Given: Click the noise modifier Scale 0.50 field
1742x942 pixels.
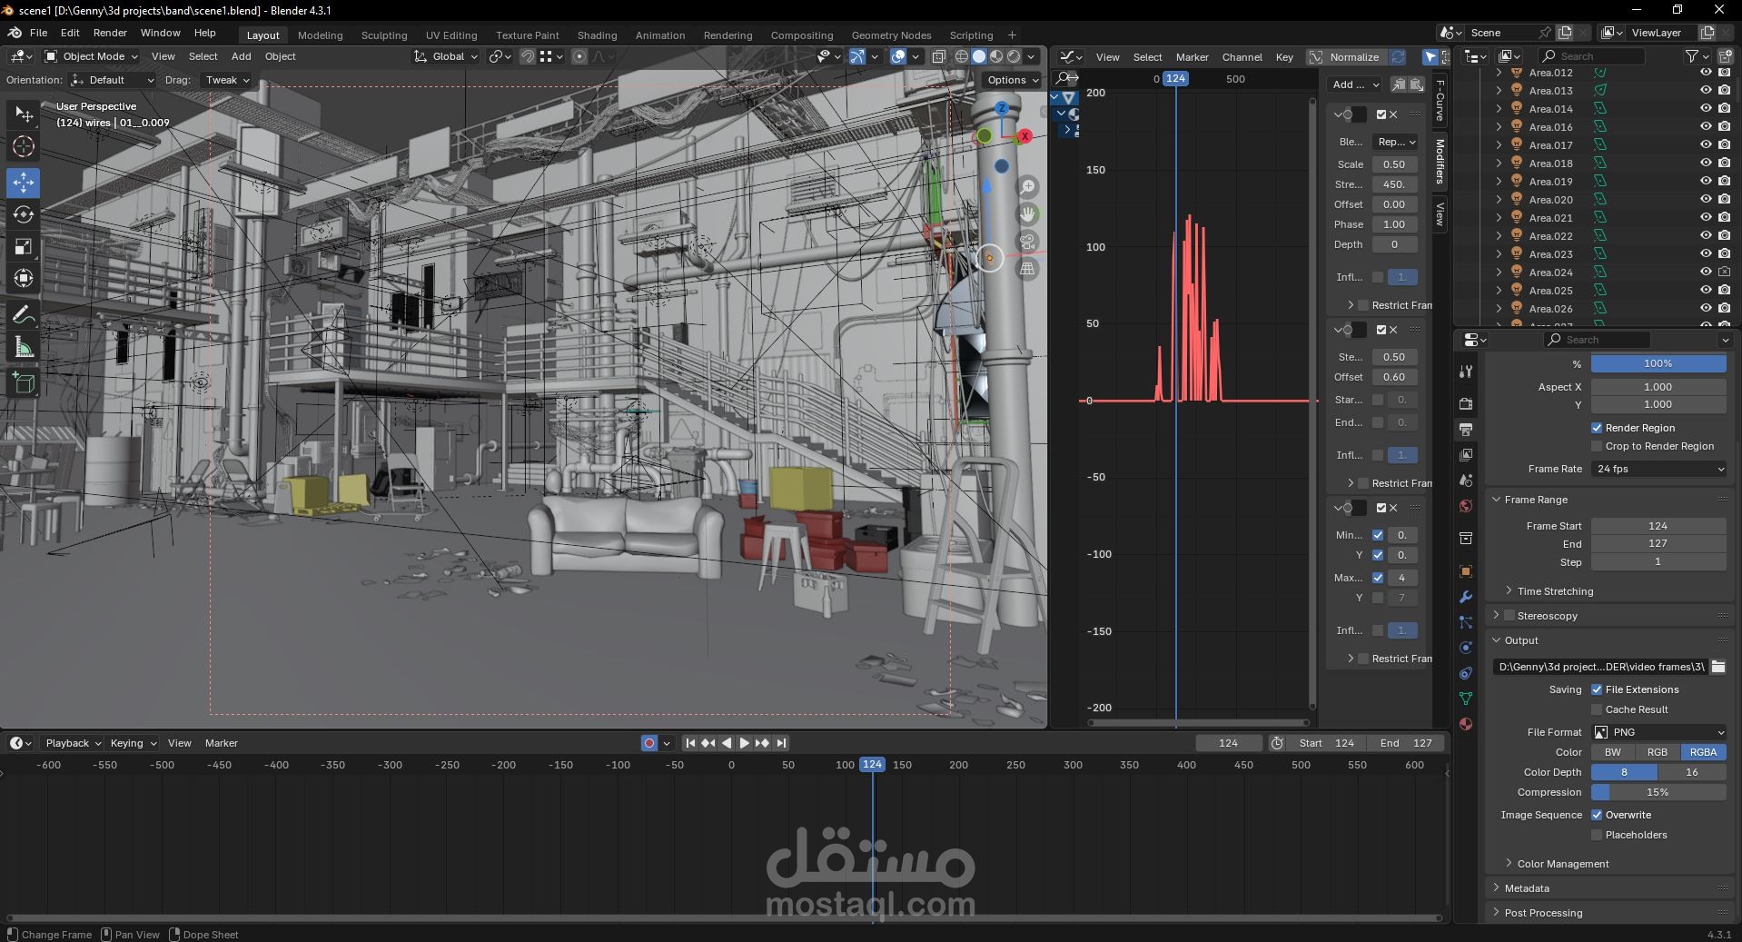Looking at the screenshot, I should [x=1394, y=164].
